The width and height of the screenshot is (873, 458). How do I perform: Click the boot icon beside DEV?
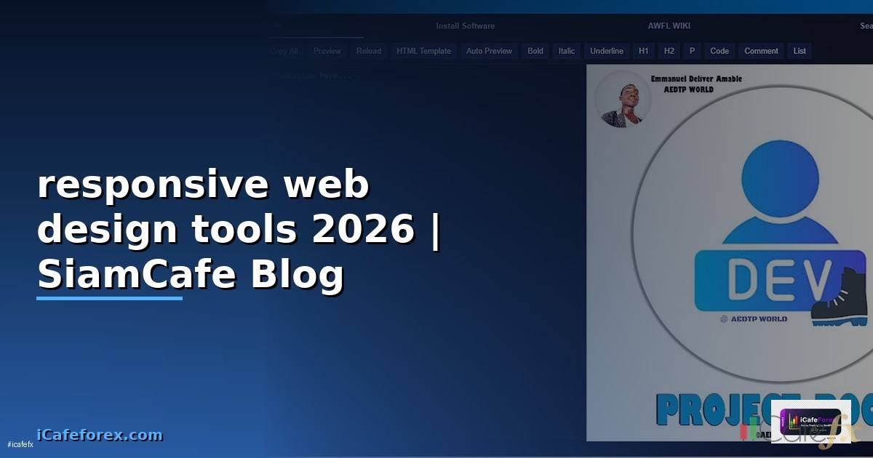839,297
